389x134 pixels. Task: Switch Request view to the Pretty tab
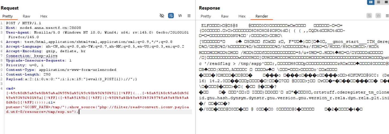click(x=8, y=16)
